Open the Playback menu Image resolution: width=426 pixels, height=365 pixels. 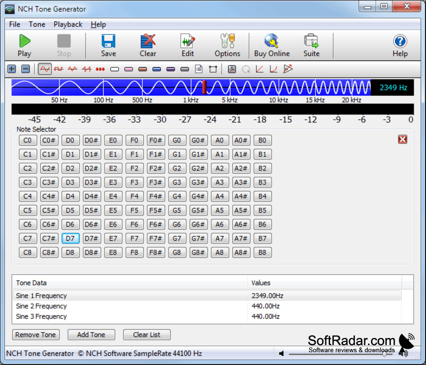(x=68, y=24)
